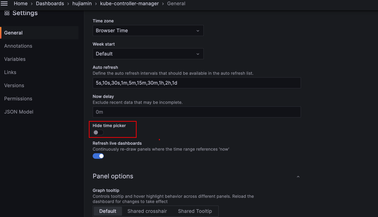Open the Permissions settings tab
Viewport: 378px width, 217px height.
[x=18, y=99]
